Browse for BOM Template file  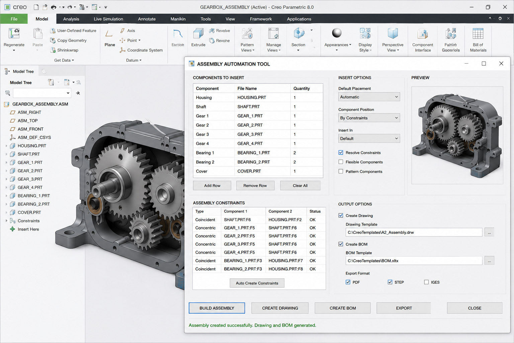coord(489,261)
